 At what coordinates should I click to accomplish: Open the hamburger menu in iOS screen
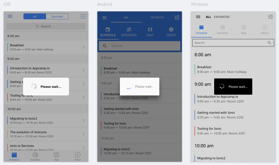[10, 16]
